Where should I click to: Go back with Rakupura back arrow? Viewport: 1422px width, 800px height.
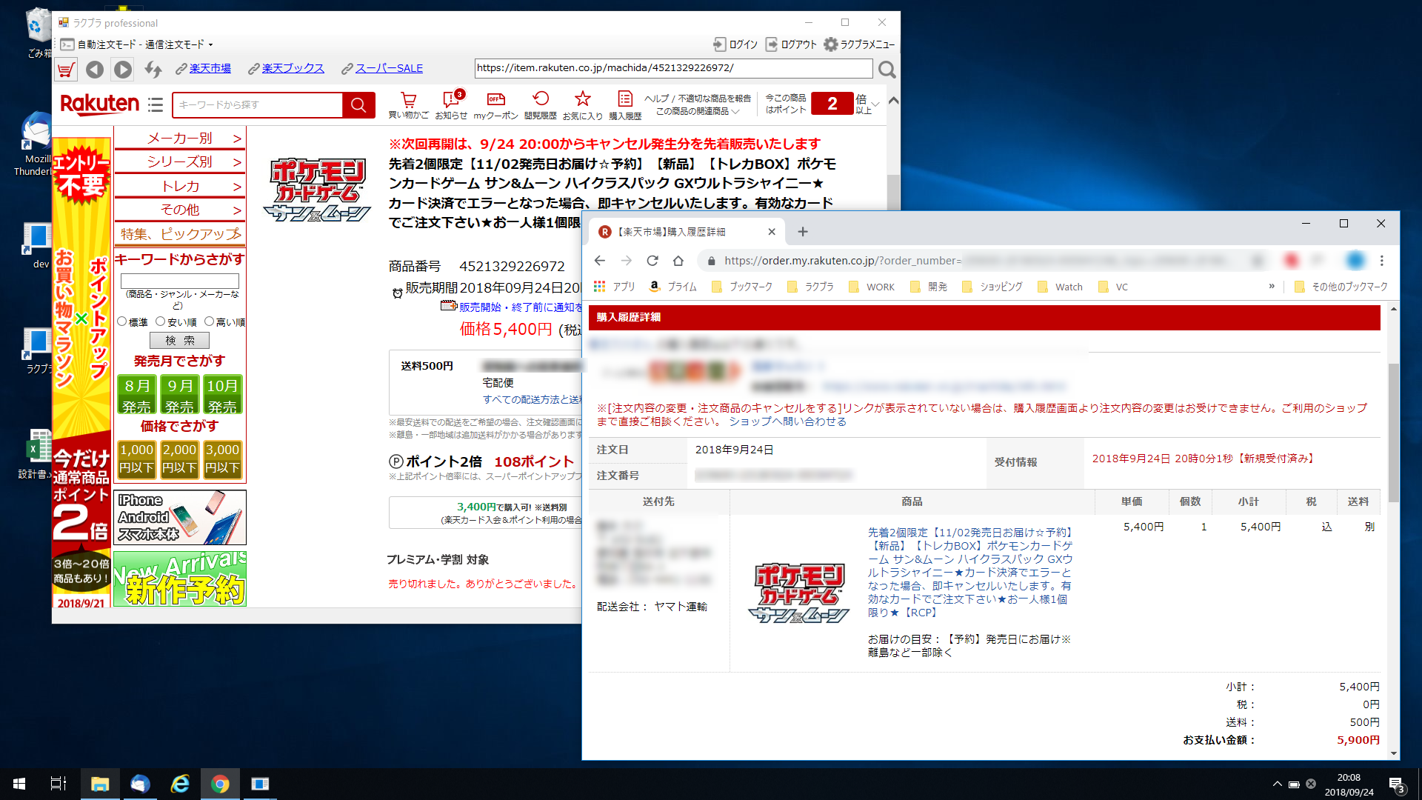click(x=95, y=70)
